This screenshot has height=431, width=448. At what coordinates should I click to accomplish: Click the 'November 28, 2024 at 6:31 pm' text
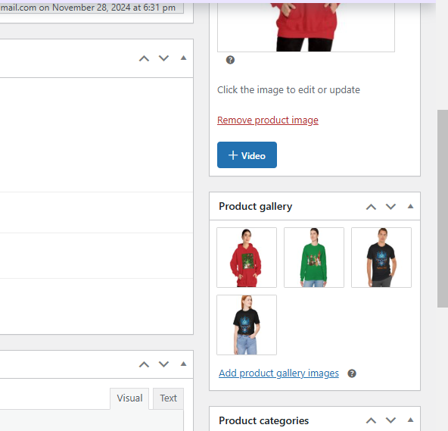pos(114,8)
